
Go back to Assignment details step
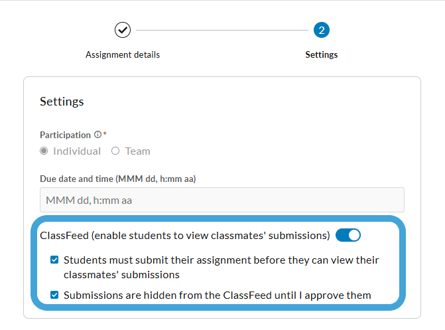coord(123,54)
